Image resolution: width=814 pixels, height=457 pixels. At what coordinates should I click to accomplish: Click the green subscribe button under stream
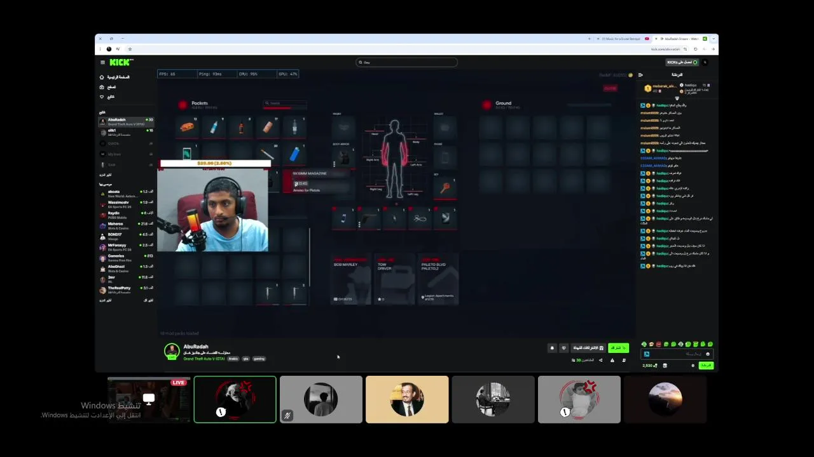coord(618,348)
